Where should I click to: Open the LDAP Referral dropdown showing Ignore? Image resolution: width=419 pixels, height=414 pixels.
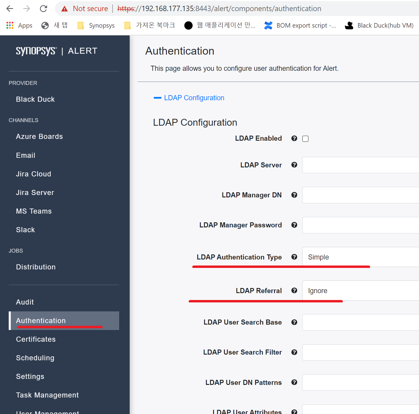point(345,290)
